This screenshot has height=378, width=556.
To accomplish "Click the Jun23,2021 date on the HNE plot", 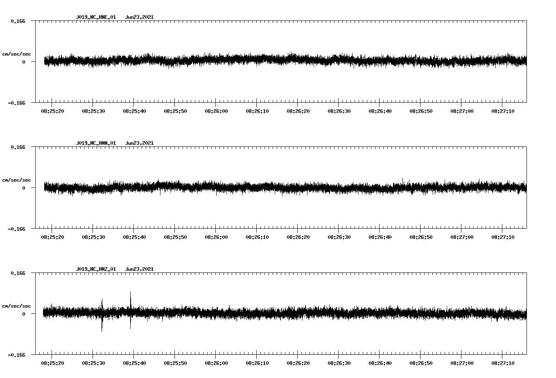I will click(x=139, y=17).
